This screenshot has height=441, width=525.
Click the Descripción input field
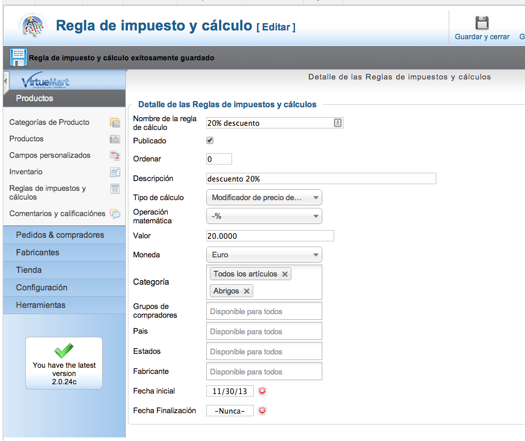(321, 178)
